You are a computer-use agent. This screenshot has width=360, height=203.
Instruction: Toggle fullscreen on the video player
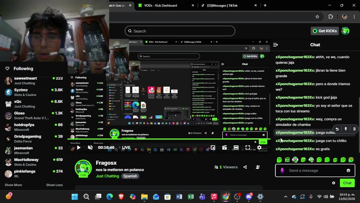[x=248, y=147]
